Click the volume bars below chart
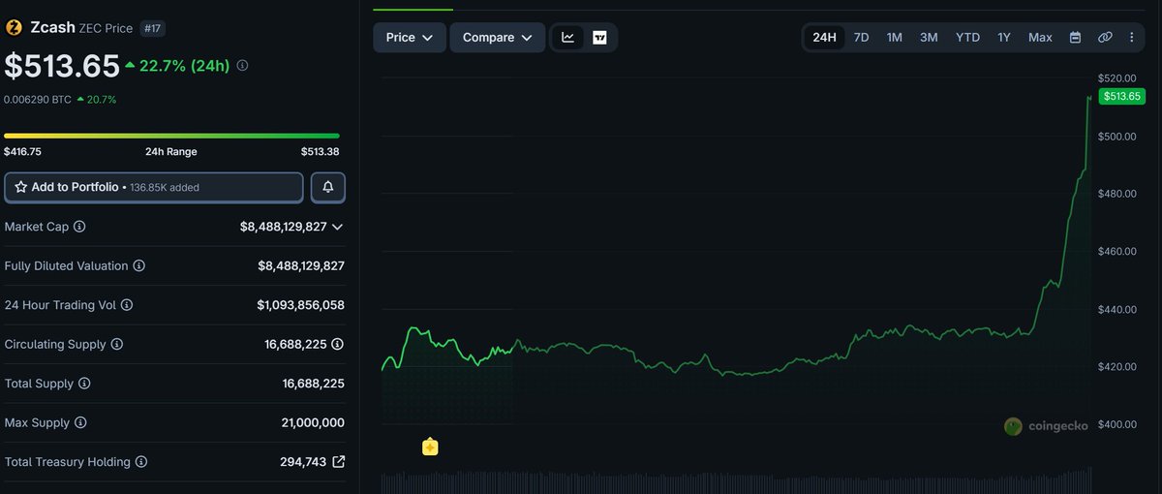The height and width of the screenshot is (494, 1162). point(736,479)
